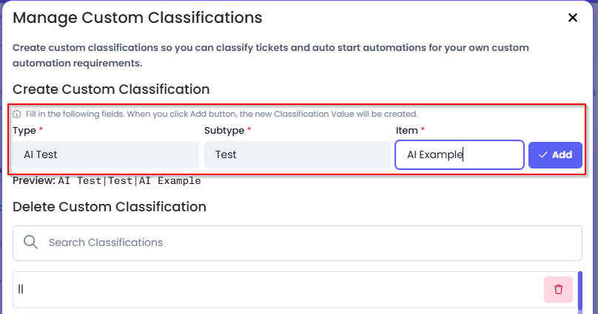Click the classification list scrollbar
Viewport: 598px width, 314px height.
tap(580, 291)
